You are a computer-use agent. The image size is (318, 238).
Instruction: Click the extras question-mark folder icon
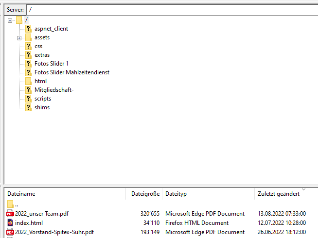point(28,55)
